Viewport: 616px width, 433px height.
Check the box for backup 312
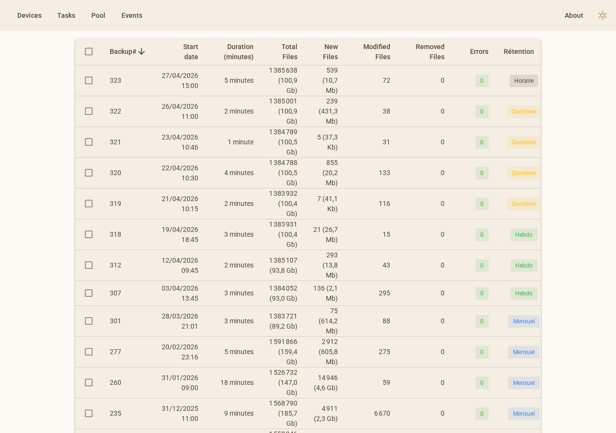pyautogui.click(x=89, y=265)
